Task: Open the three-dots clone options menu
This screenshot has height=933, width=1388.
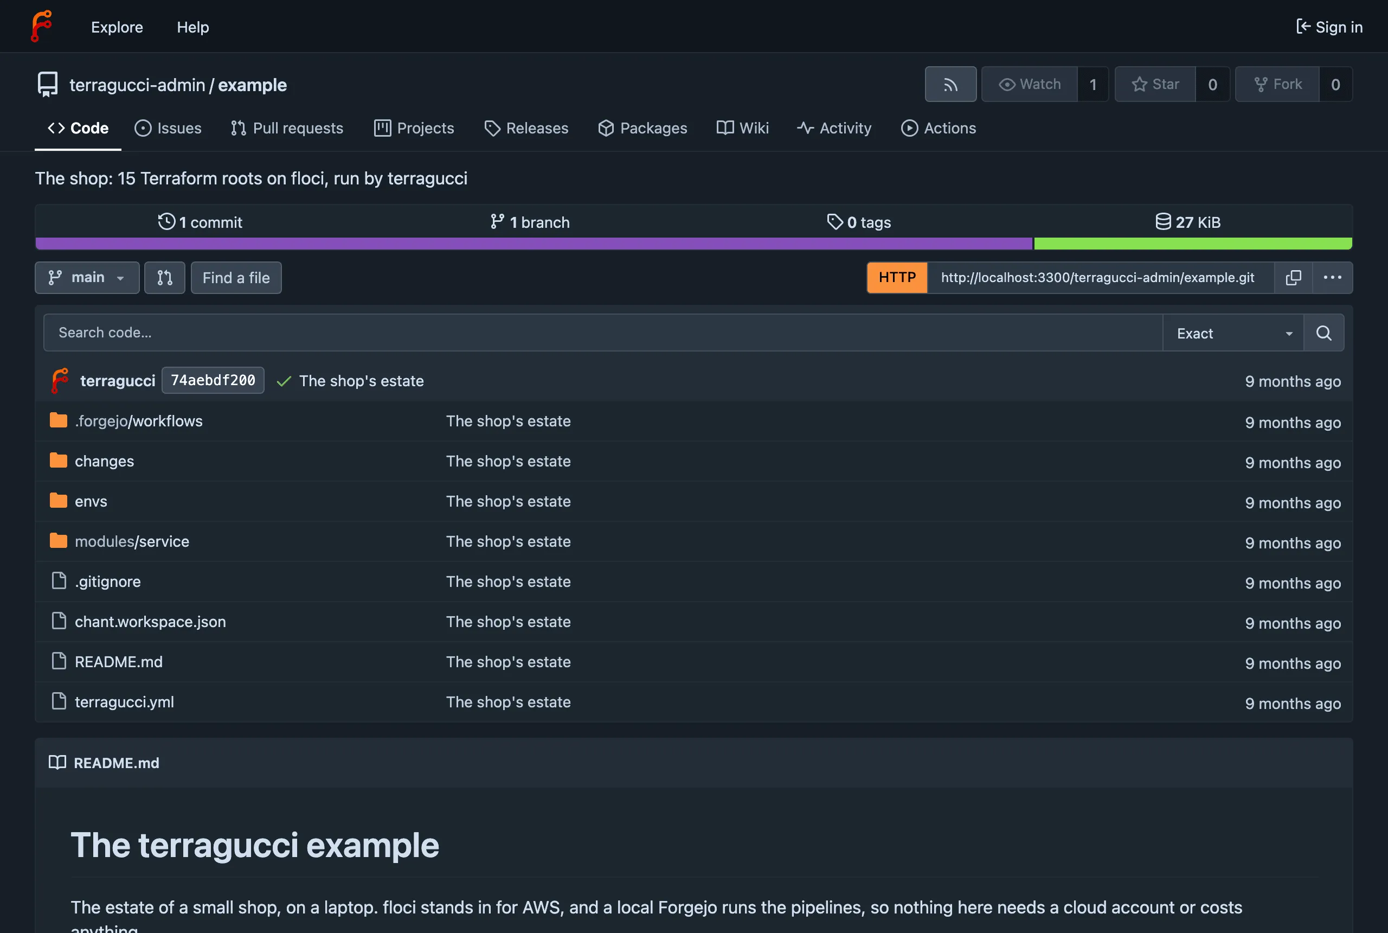Action: [1332, 278]
